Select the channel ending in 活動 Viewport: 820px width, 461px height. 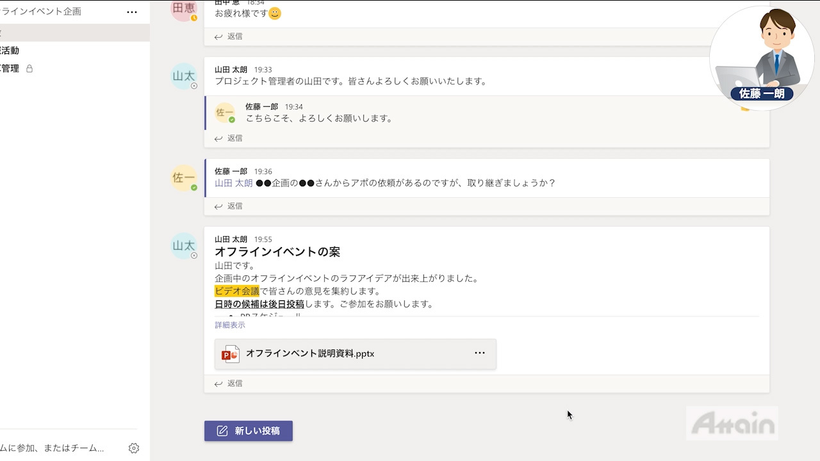pyautogui.click(x=10, y=51)
